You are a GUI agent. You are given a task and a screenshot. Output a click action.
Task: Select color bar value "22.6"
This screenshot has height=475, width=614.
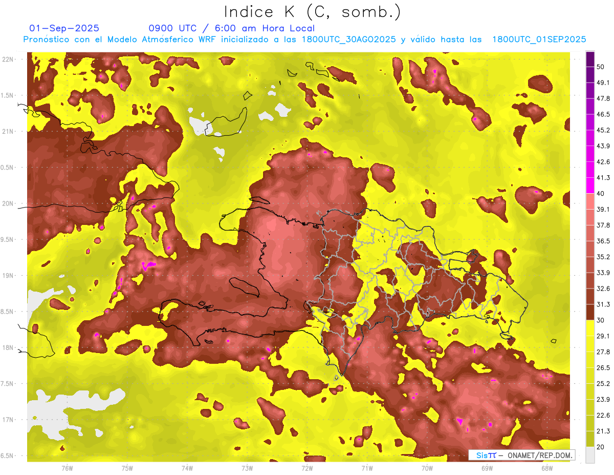[603, 415]
